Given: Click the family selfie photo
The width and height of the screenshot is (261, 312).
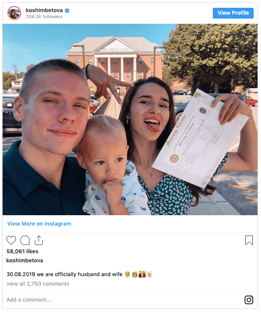Looking at the screenshot, I should (x=130, y=119).
